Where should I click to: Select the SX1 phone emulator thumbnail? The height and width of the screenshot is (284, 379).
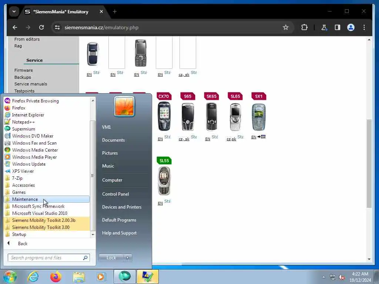coord(259,117)
